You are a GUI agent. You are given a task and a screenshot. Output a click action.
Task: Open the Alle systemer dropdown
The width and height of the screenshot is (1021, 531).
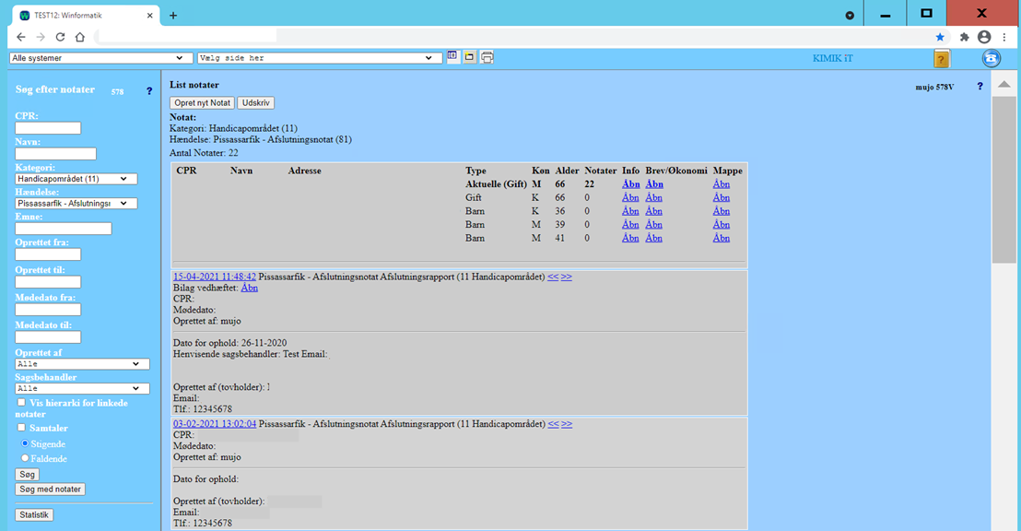[101, 58]
